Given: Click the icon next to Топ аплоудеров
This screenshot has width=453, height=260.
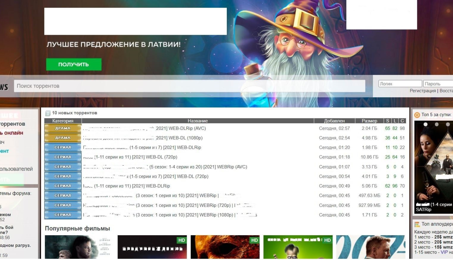Looking at the screenshot, I should pyautogui.click(x=417, y=224).
